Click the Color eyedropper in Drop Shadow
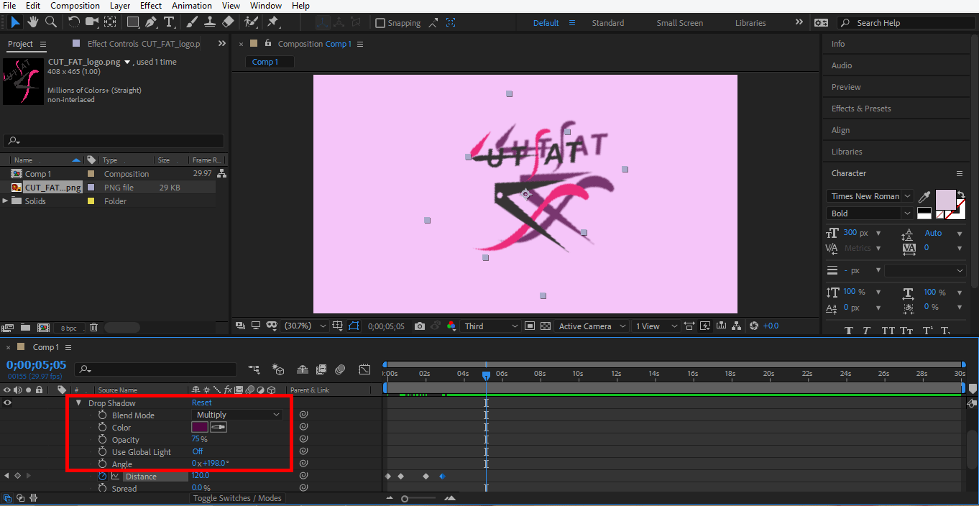The image size is (979, 506). [x=219, y=427]
